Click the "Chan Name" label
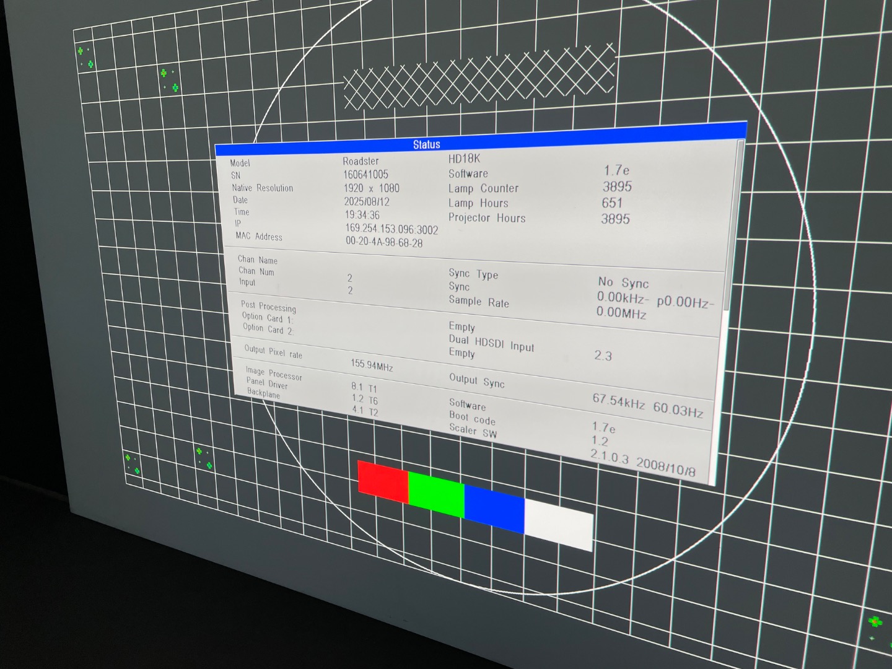The height and width of the screenshot is (669, 892). click(257, 260)
